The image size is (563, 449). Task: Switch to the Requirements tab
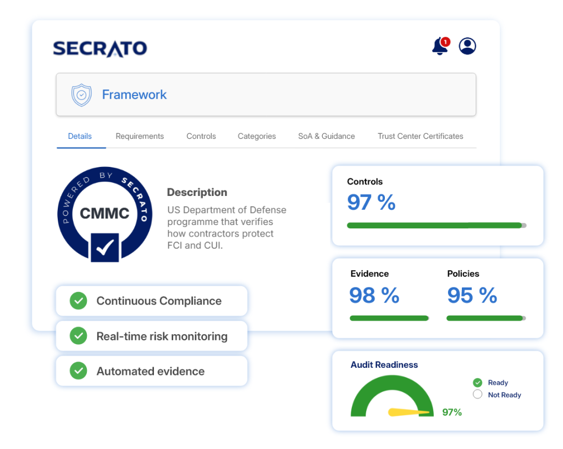coord(140,136)
